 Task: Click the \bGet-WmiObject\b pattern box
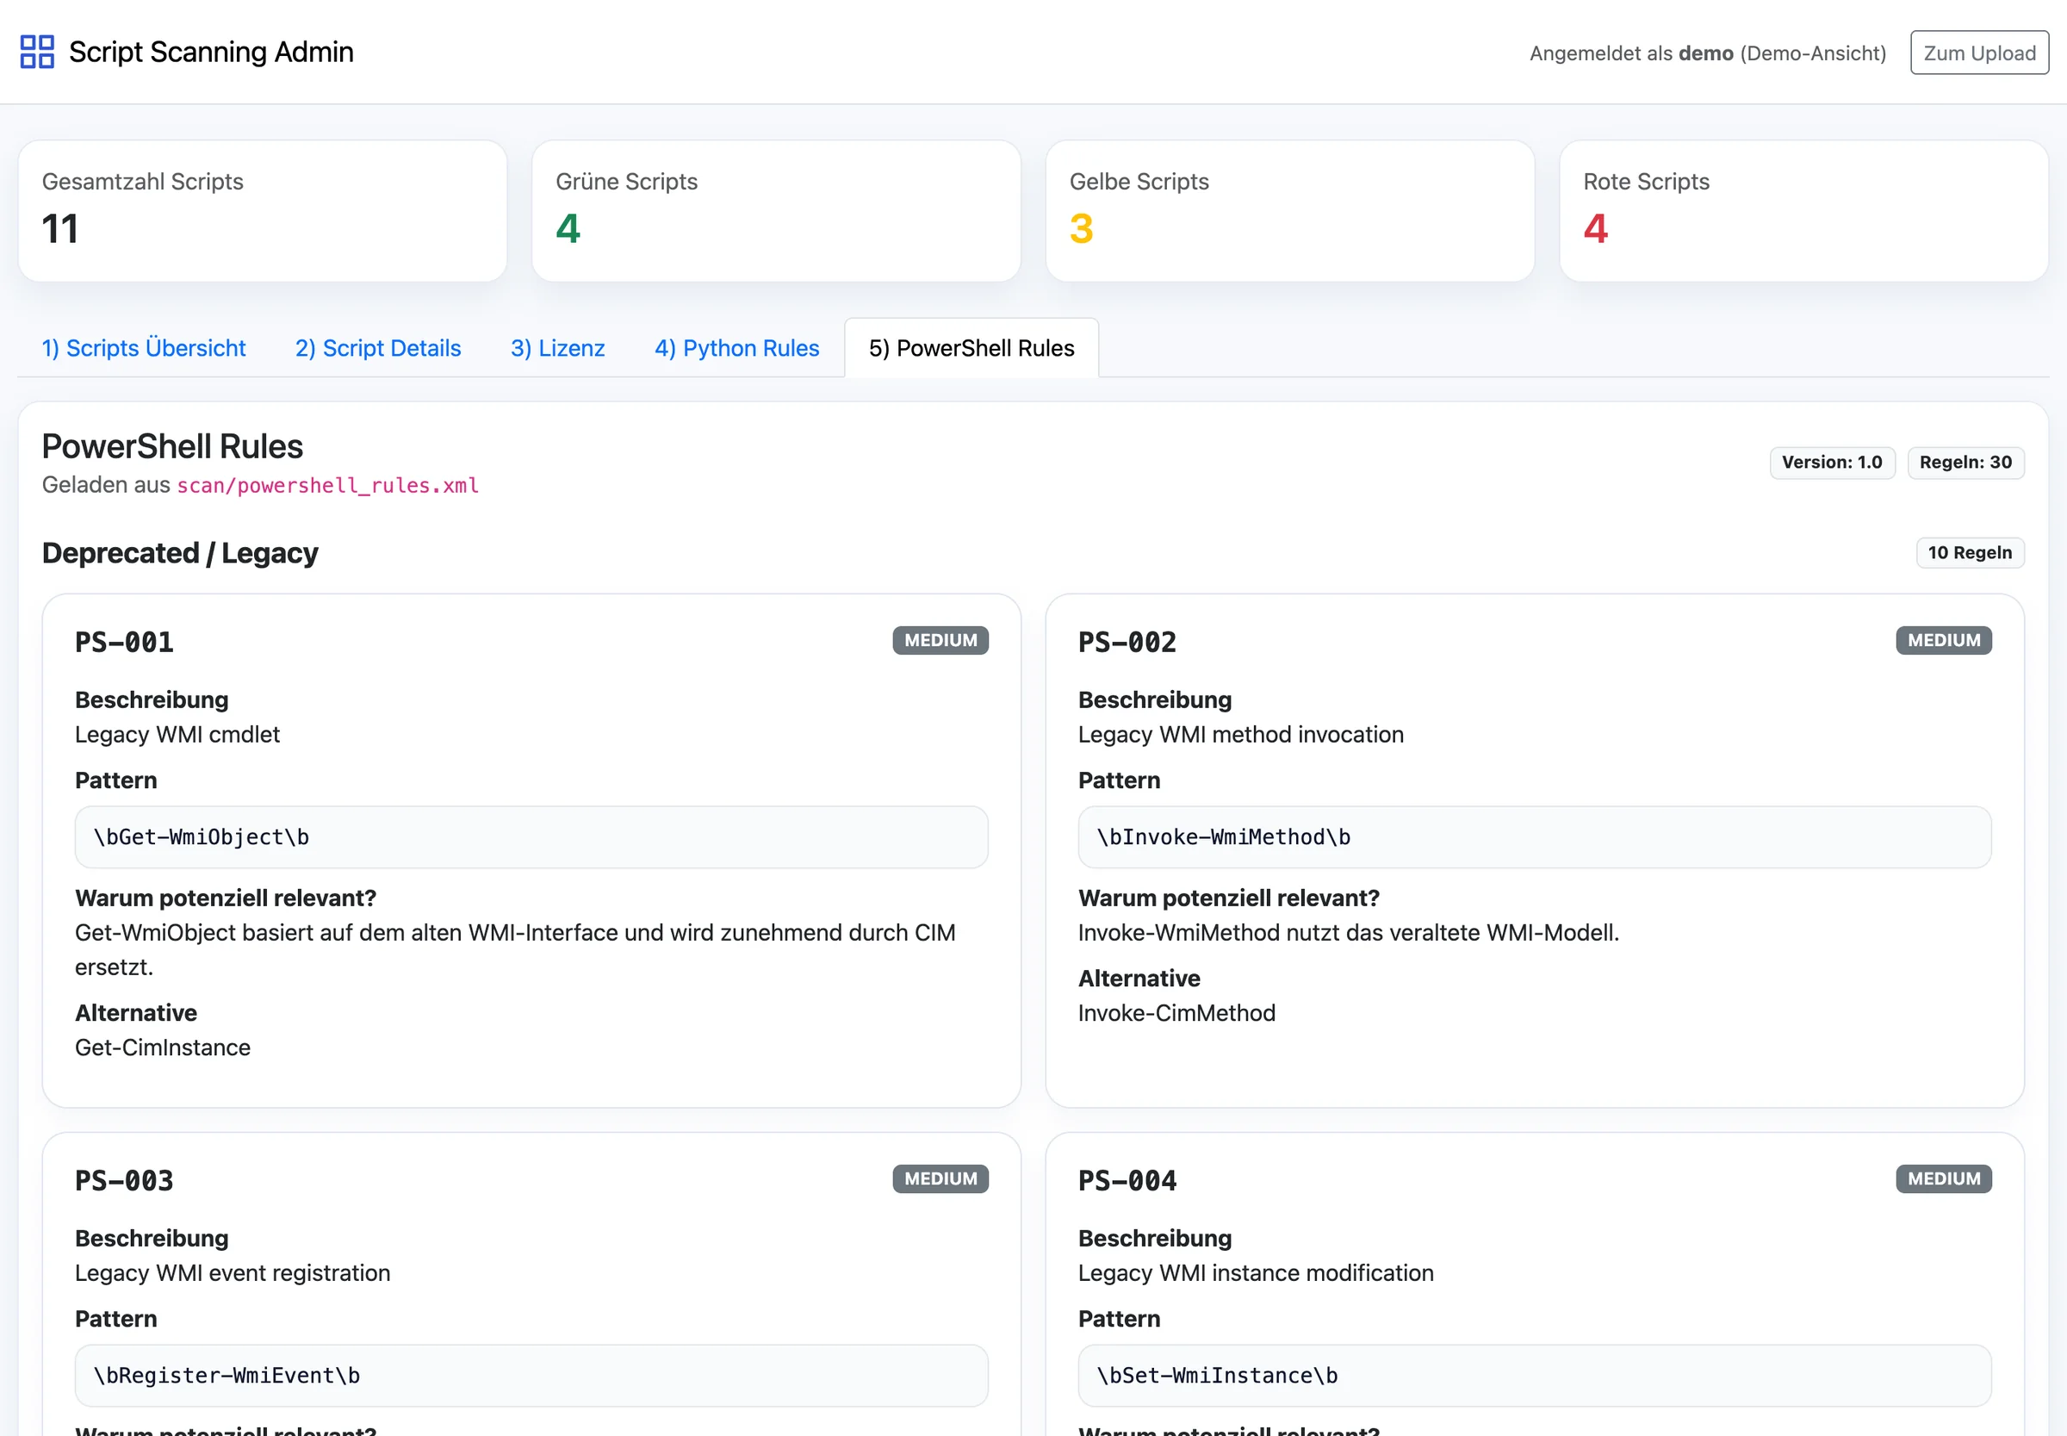(531, 837)
